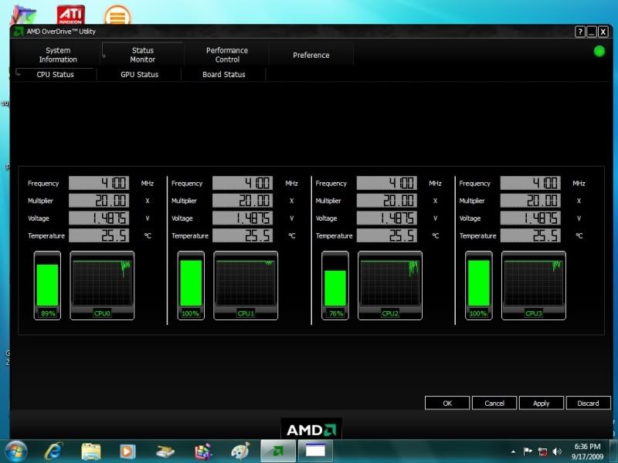Viewport: 618px width, 463px height.
Task: Open Internet Explorer from the taskbar
Action: tap(54, 451)
